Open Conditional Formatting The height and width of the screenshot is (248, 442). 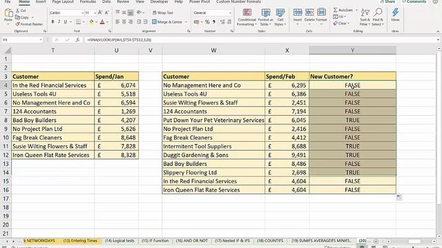tap(247, 17)
